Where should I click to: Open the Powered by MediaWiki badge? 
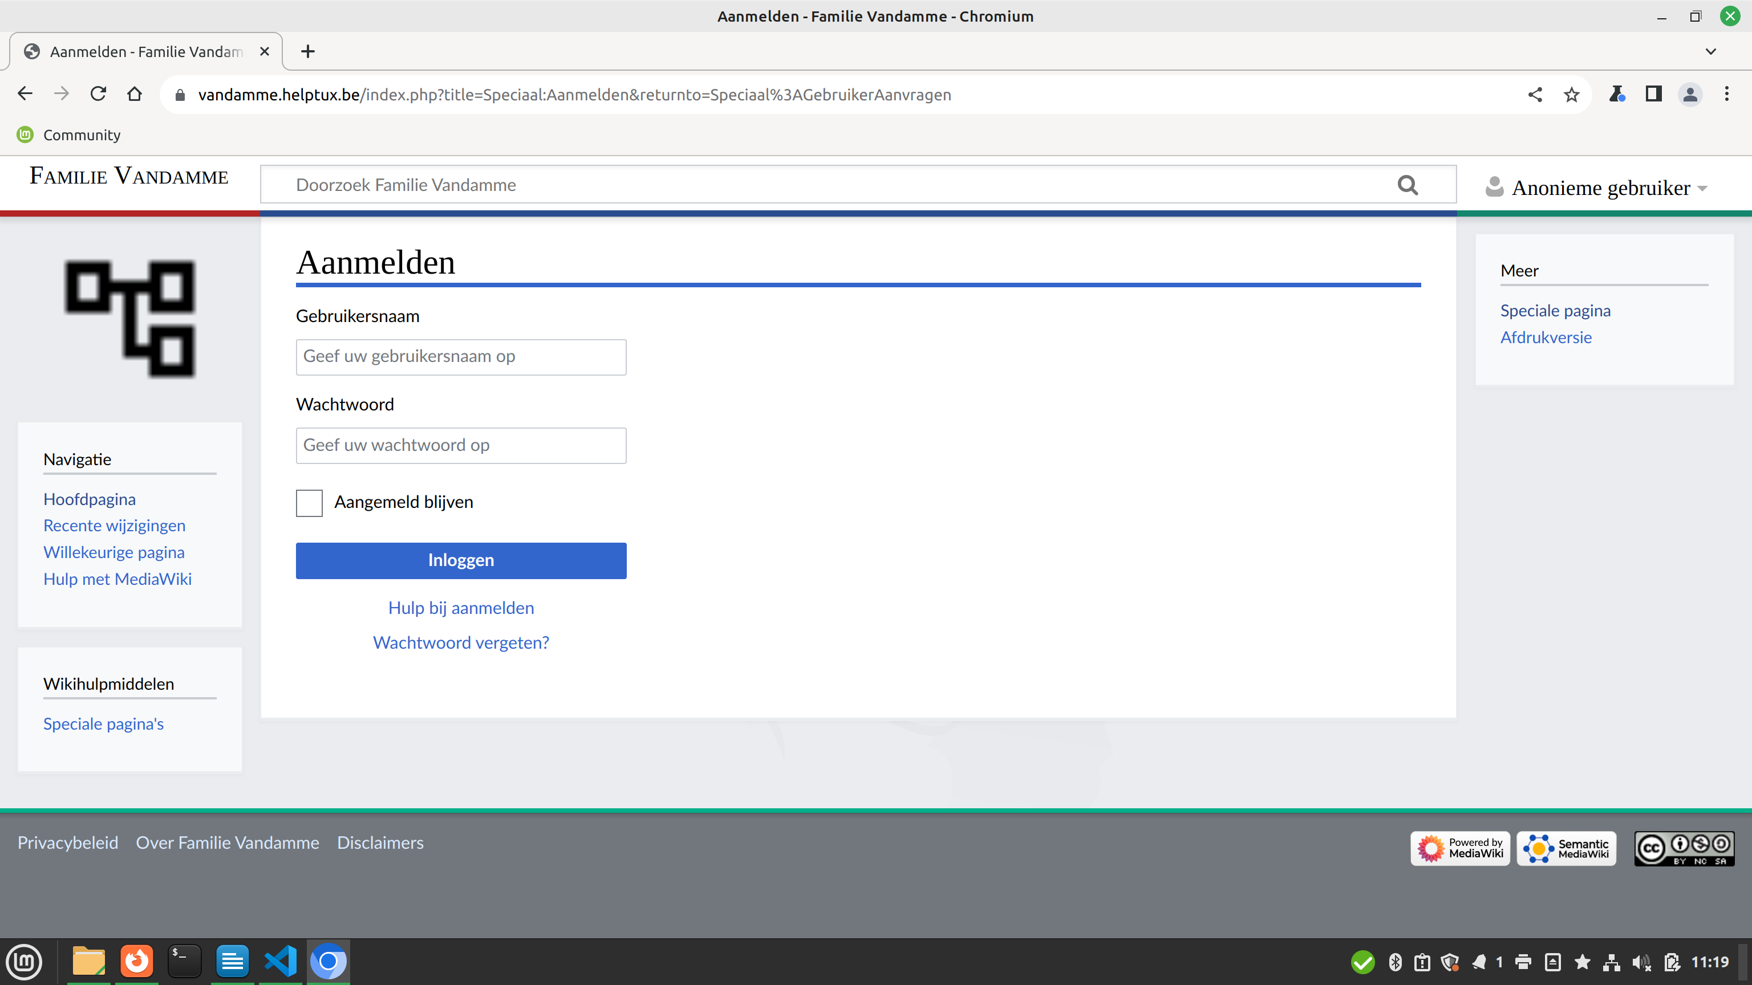pos(1459,848)
